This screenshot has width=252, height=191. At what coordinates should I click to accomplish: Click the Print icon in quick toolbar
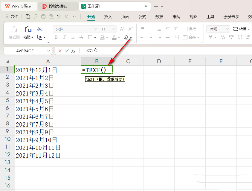(43, 16)
